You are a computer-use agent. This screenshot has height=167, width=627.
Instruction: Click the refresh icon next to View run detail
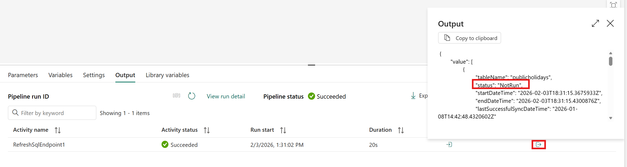[x=191, y=96]
